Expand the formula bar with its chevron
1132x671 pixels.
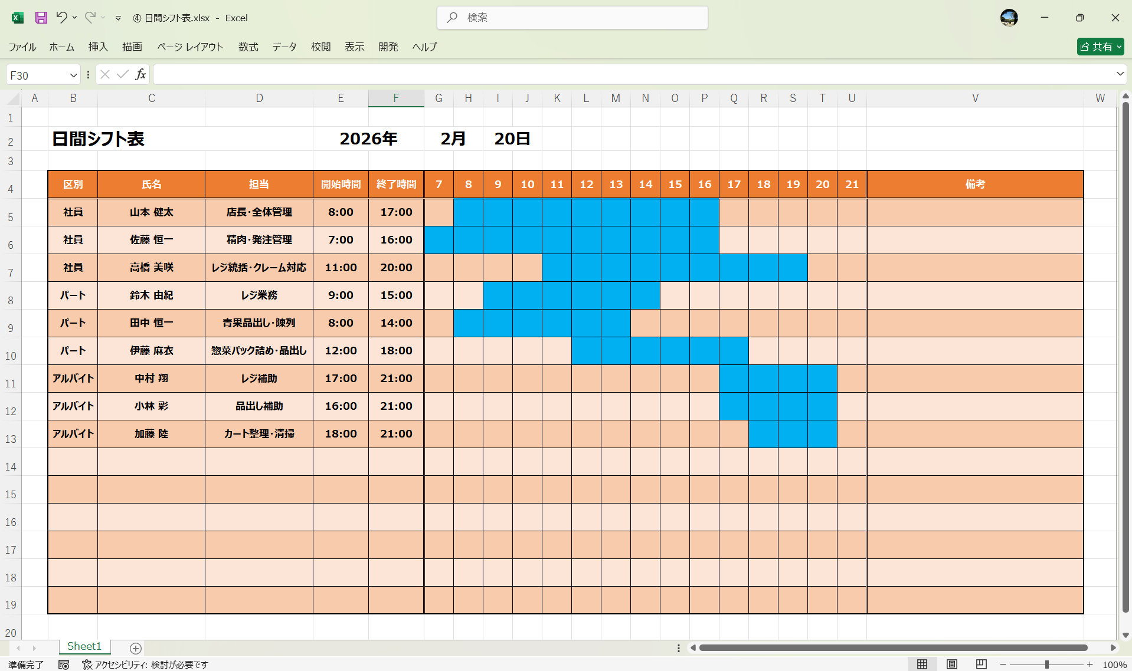pos(1120,74)
